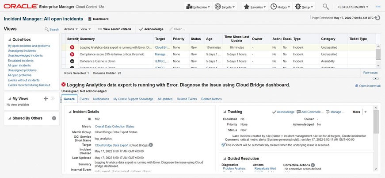Open the Targets menu

[225, 7]
